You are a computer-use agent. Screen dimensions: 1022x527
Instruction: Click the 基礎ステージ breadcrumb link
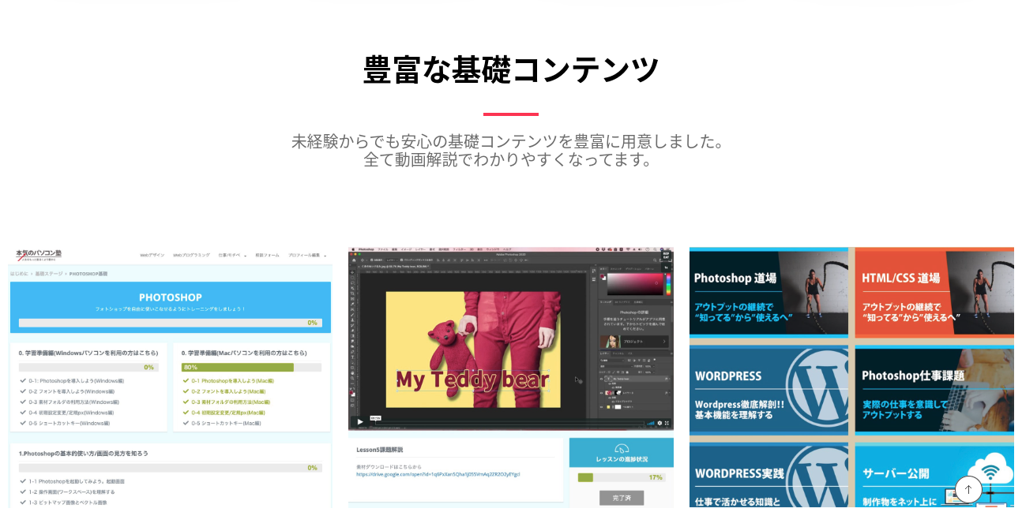coord(48,273)
